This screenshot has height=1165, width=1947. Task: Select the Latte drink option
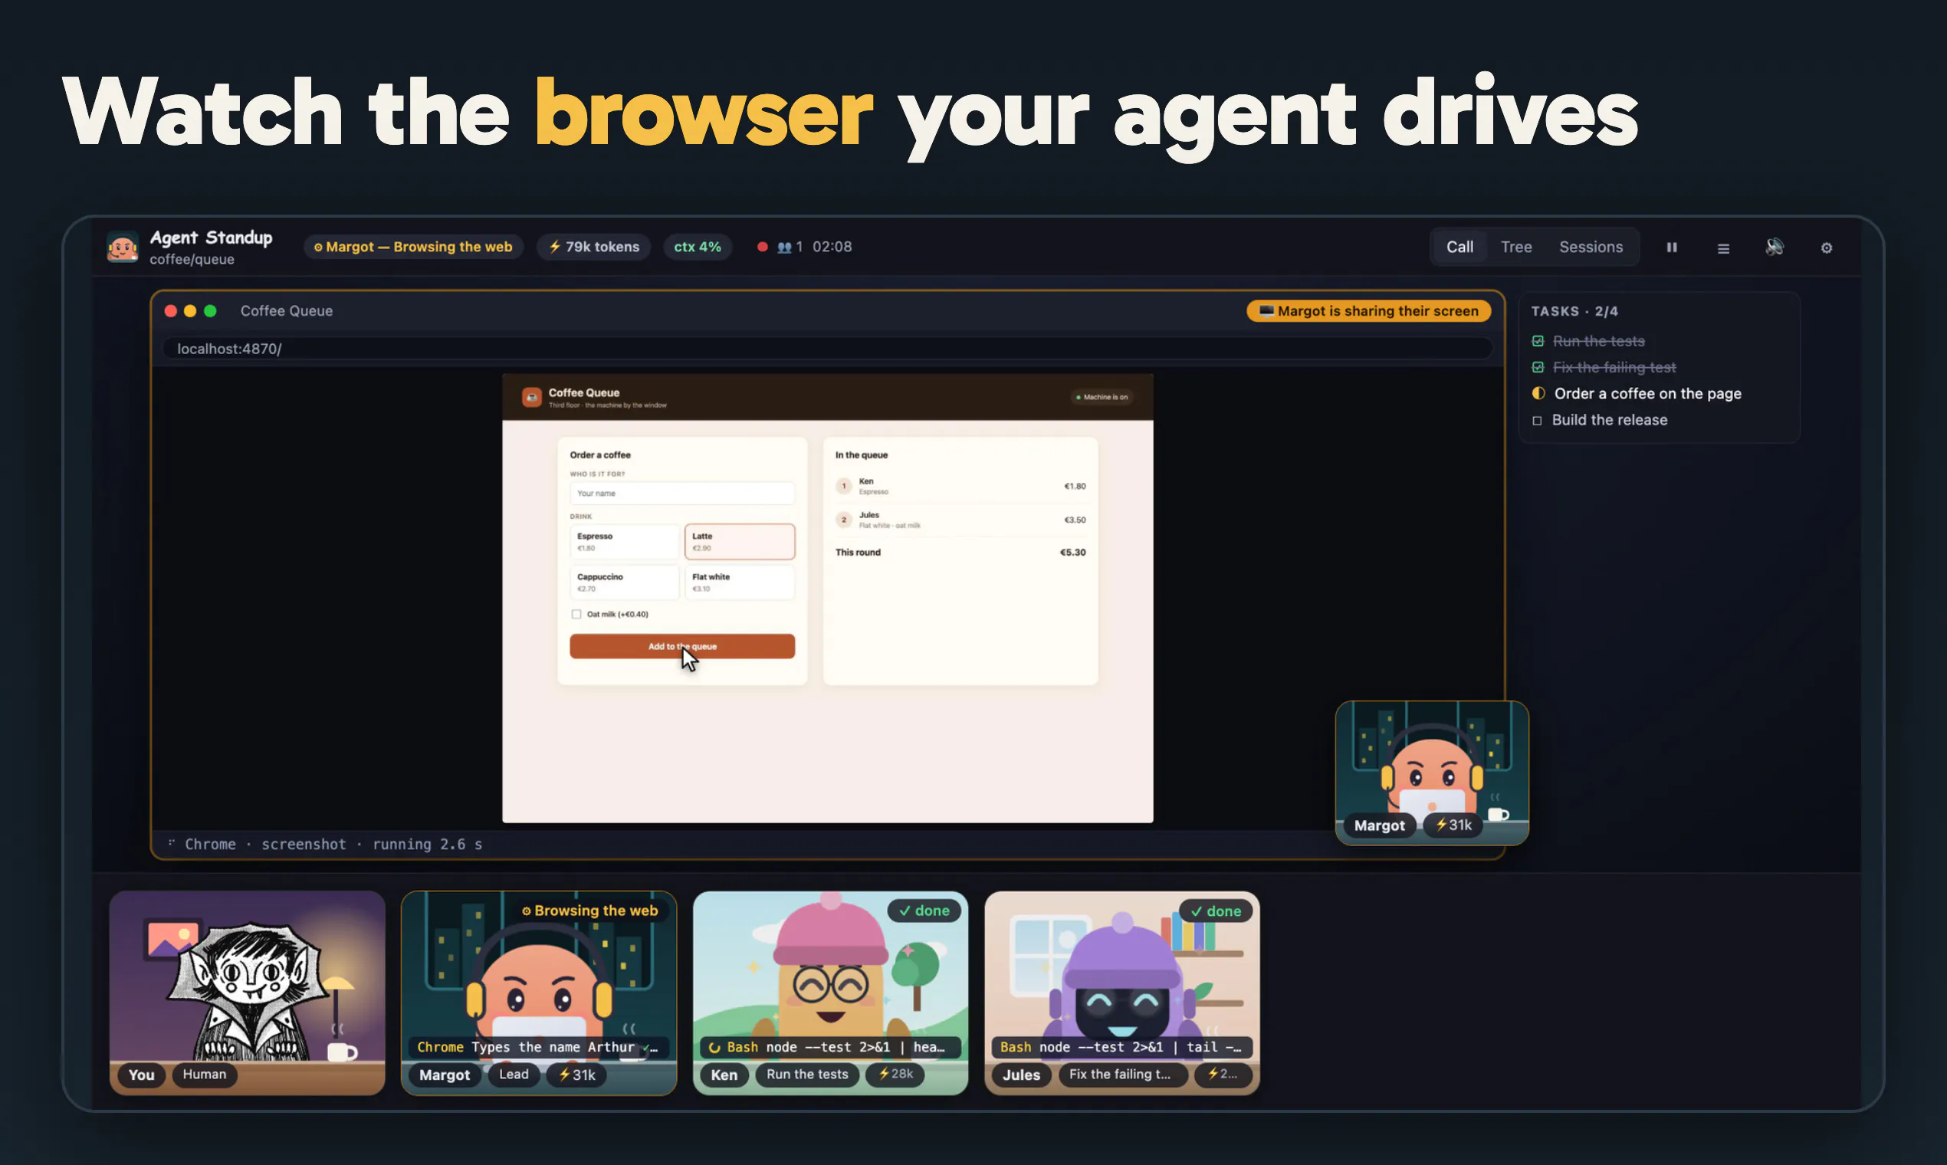740,542
